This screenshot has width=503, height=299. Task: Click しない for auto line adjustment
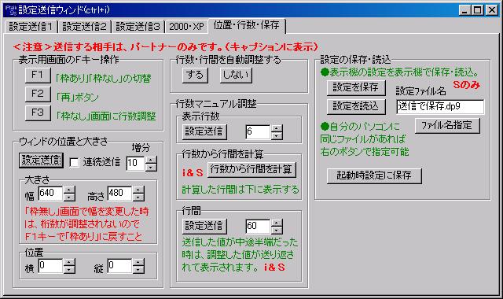236,76
